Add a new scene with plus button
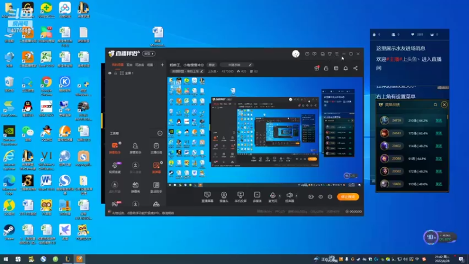Viewport: 469px width, 264px height. coord(162,65)
